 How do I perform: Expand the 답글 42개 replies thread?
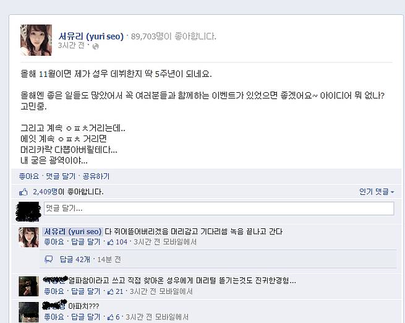[x=75, y=259]
